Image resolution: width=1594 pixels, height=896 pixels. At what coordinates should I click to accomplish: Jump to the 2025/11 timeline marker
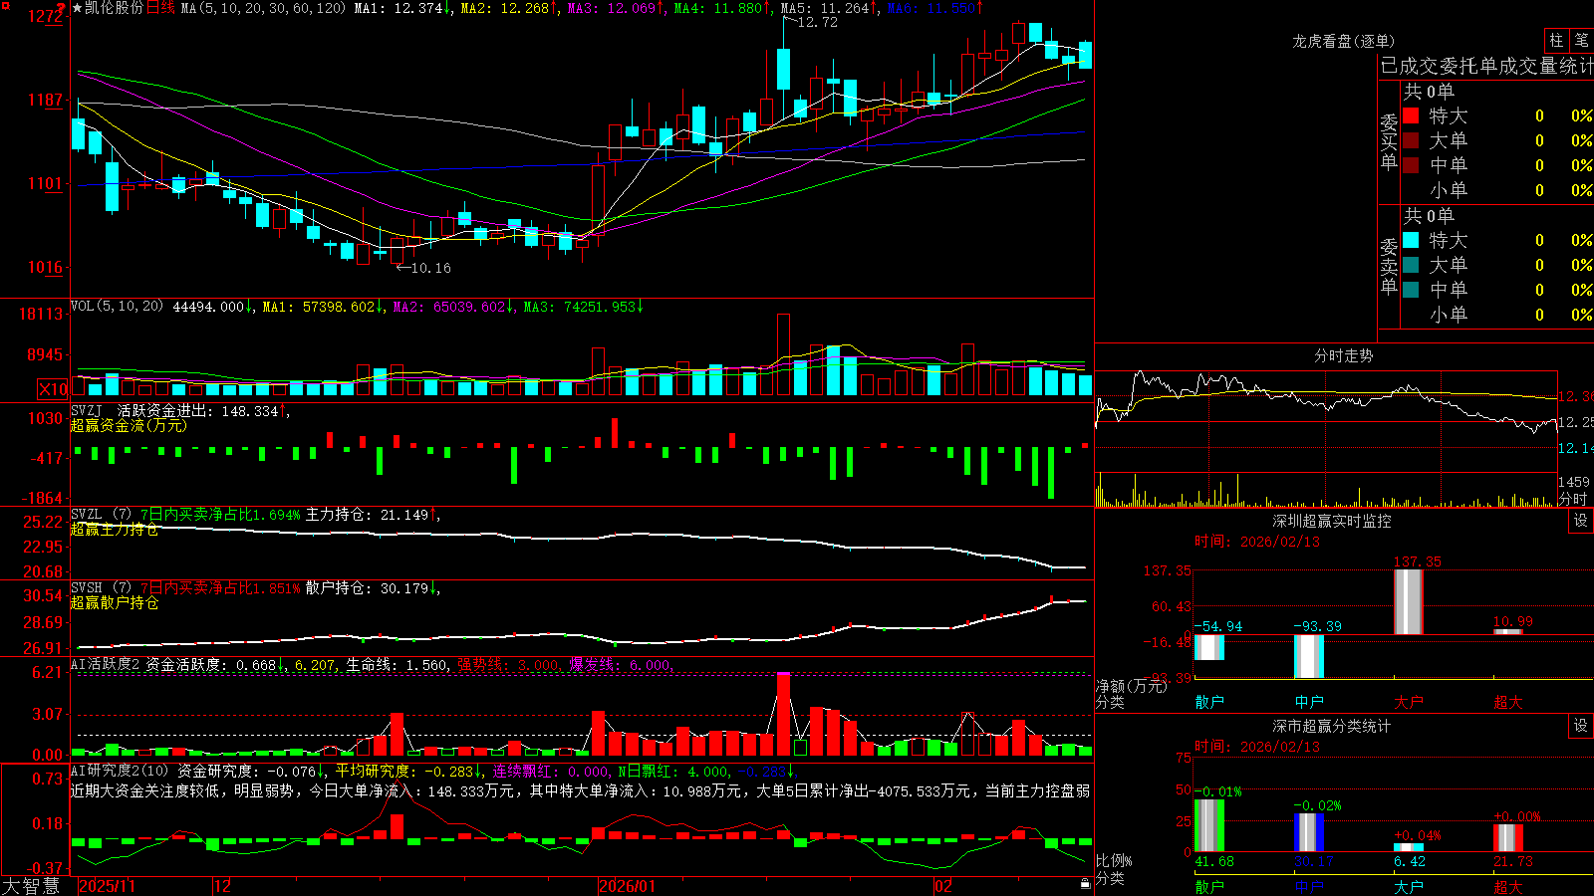(107, 886)
